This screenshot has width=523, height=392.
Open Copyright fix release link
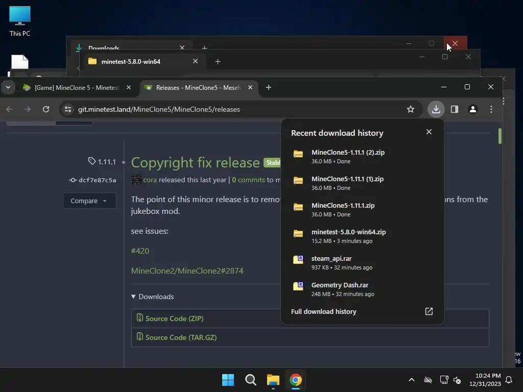coord(195,163)
